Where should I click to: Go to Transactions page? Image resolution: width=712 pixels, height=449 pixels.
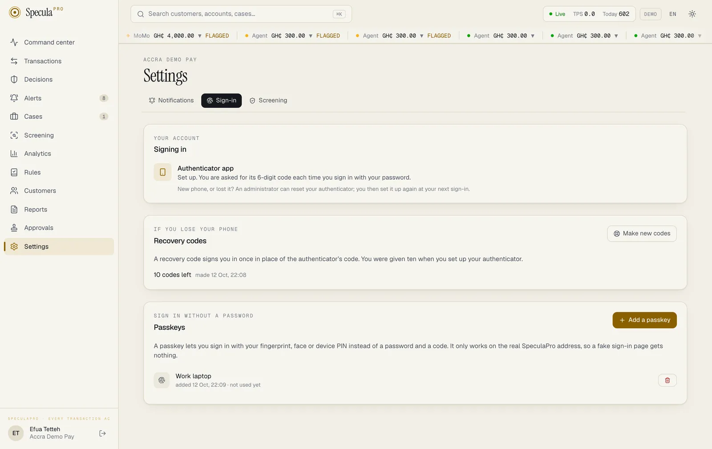(59, 61)
